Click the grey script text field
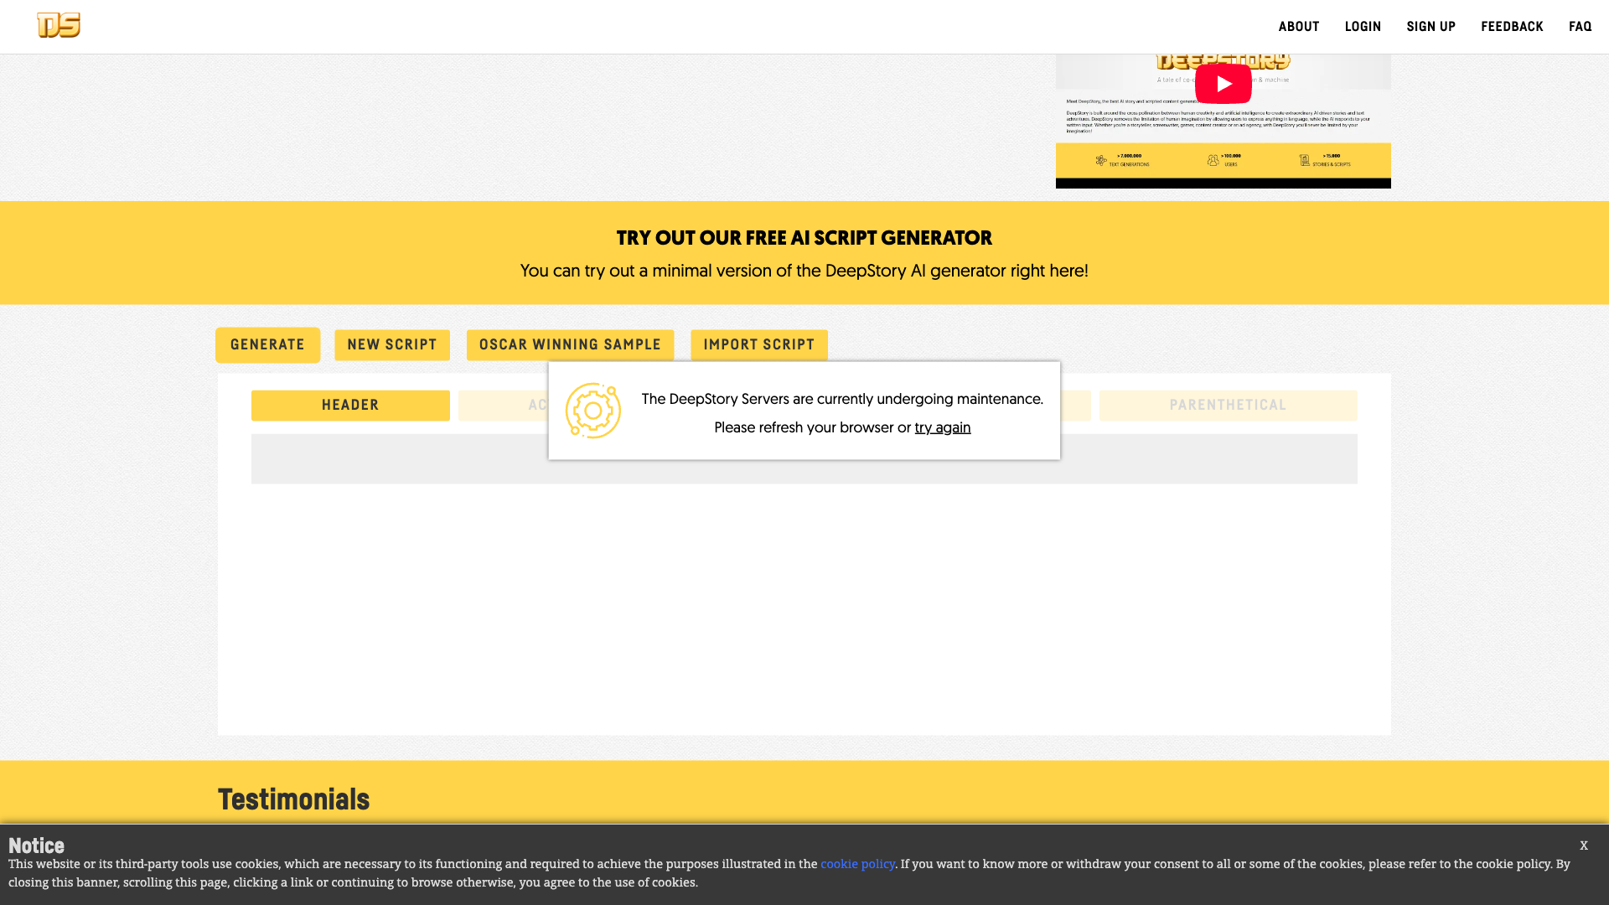The width and height of the screenshot is (1609, 905). (394, 459)
